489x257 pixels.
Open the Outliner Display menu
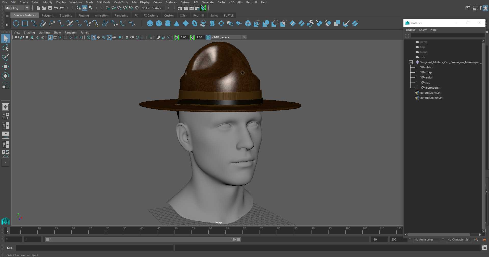411,30
